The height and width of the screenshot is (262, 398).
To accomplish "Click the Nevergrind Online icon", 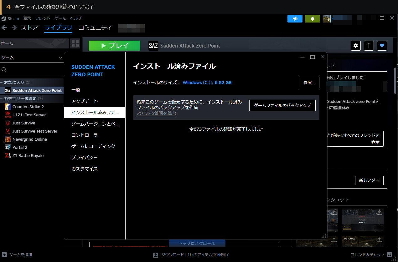I will [8, 139].
